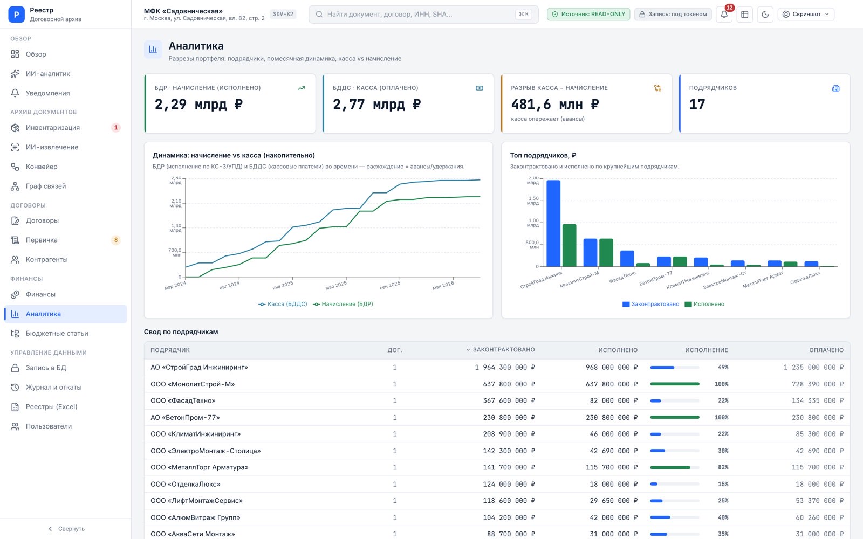
Task: Click the search field for documents
Action: pyautogui.click(x=423, y=15)
